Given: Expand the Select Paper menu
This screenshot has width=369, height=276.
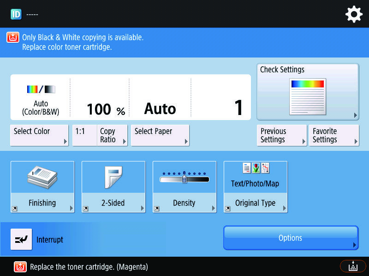Looking at the screenshot, I should [160, 135].
